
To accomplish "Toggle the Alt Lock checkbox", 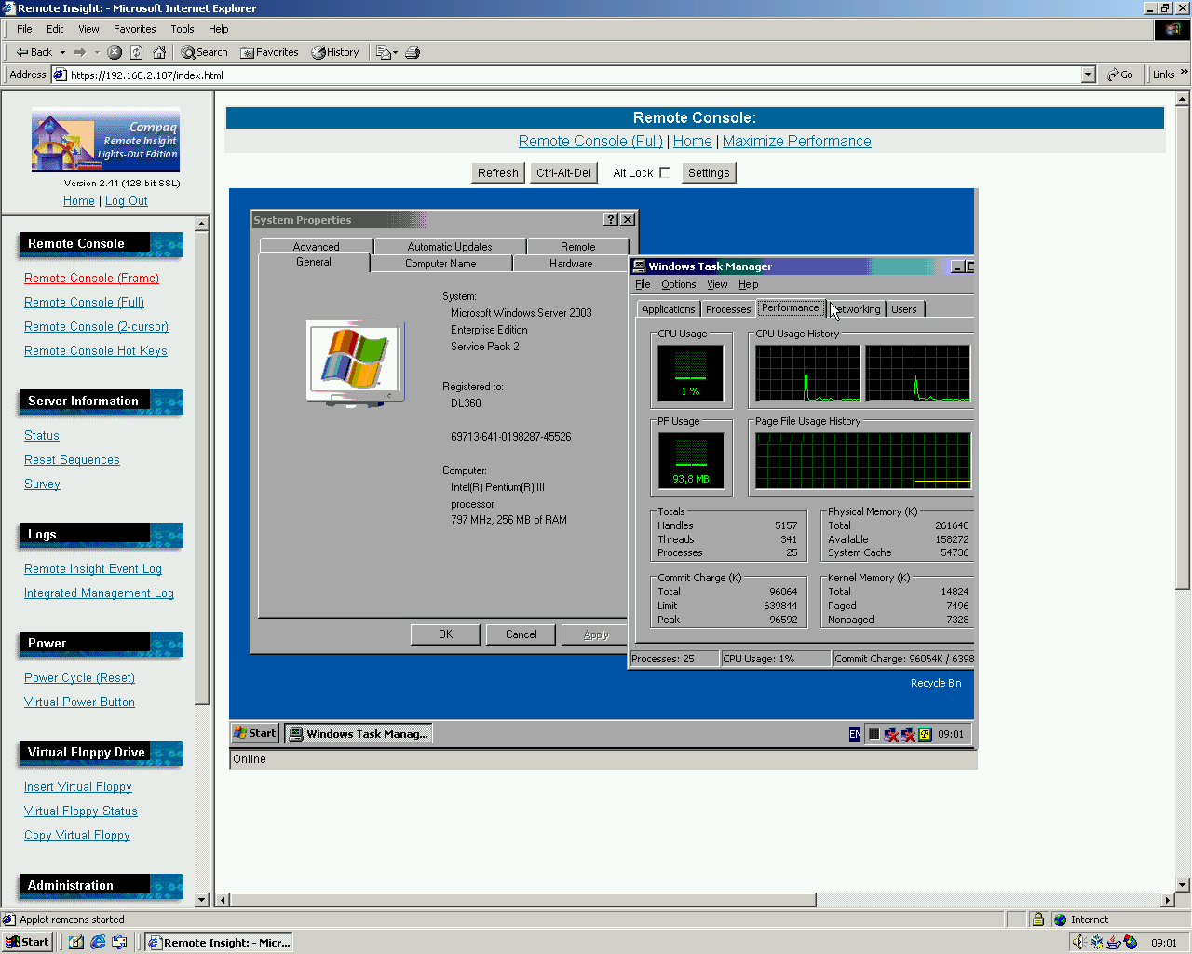I will (x=665, y=172).
